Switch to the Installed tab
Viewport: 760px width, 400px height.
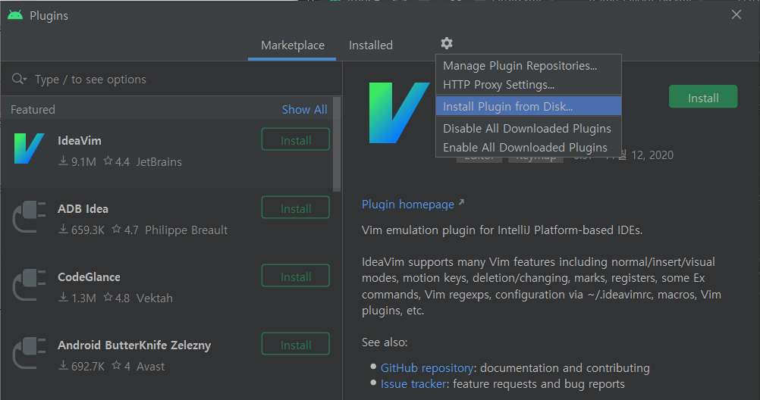(x=371, y=45)
